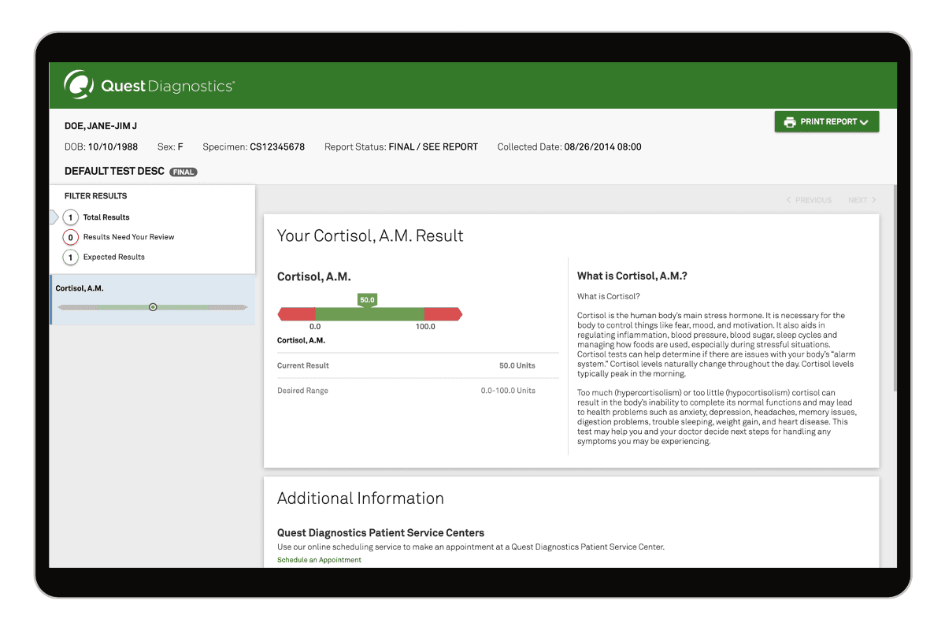
Task: Click the Schedule an Appointment link
Action: point(319,560)
